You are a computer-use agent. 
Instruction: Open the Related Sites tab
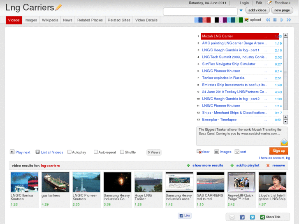[x=119, y=20]
